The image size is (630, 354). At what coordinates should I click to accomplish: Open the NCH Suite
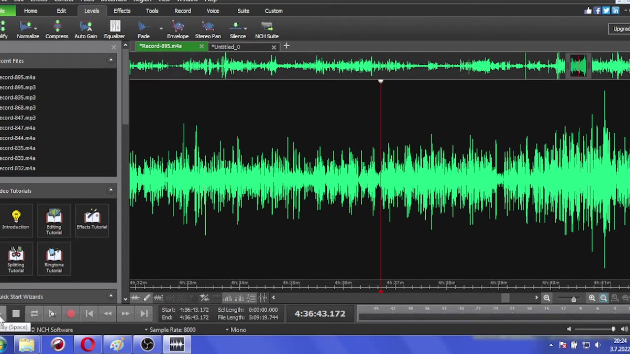[x=267, y=29]
